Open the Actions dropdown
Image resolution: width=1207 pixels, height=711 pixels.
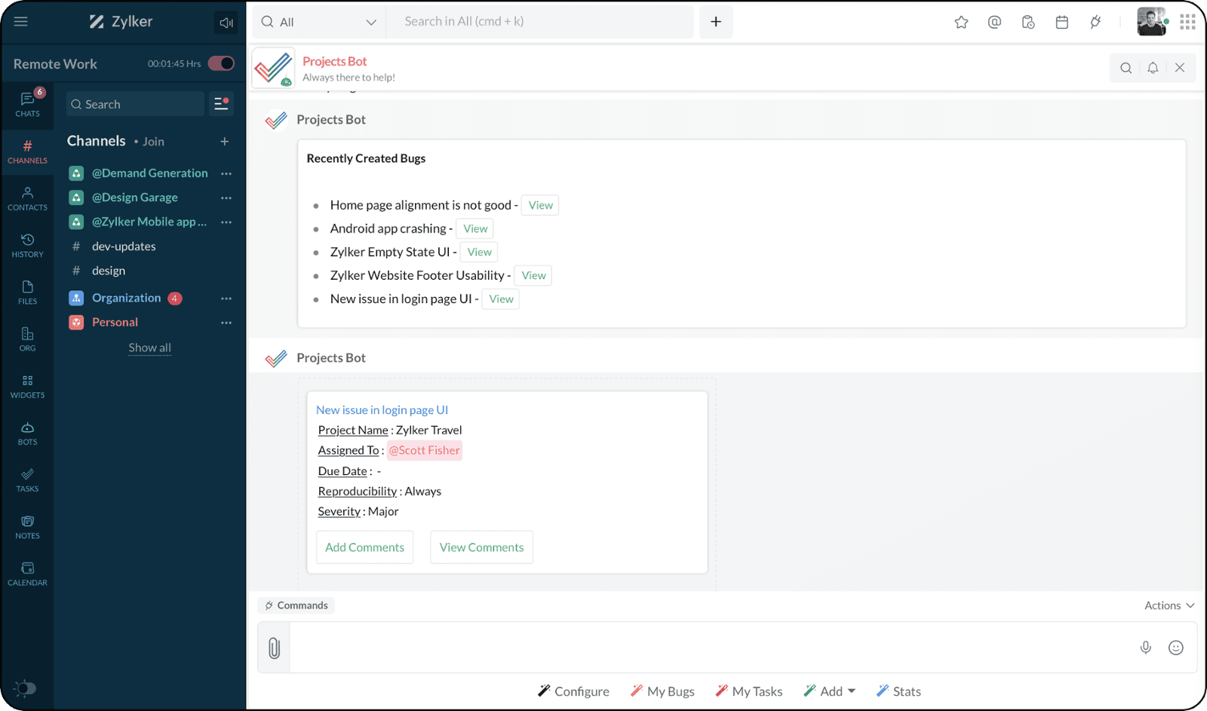tap(1169, 605)
